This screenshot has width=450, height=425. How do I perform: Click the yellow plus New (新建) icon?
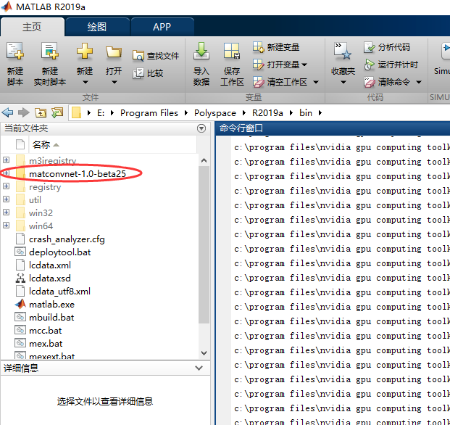[x=85, y=51]
